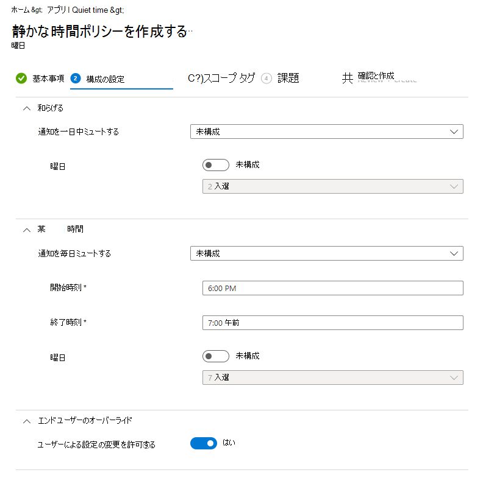483x492 pixels.
Task: Disable ユーザーによる設定の変更を許可する
Action: click(x=204, y=443)
